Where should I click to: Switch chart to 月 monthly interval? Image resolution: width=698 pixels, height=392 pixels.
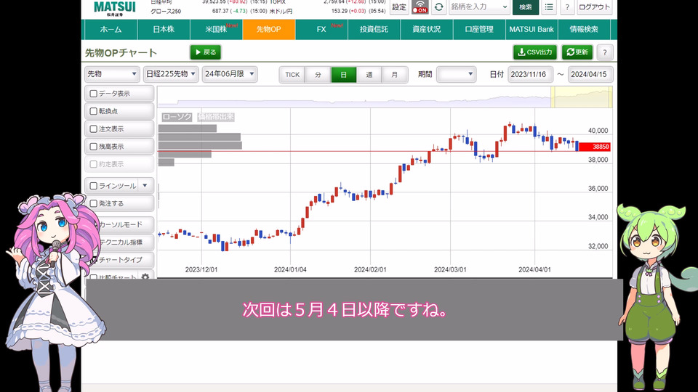pos(394,75)
